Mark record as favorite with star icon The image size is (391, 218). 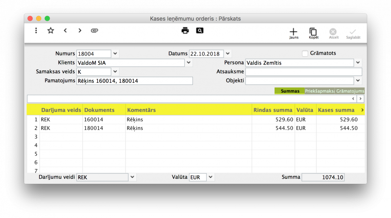point(51,30)
